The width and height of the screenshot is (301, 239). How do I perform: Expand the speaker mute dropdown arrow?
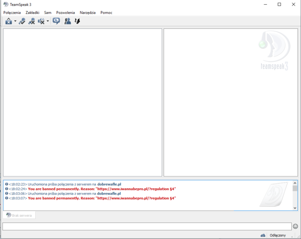pyautogui.click(x=47, y=21)
